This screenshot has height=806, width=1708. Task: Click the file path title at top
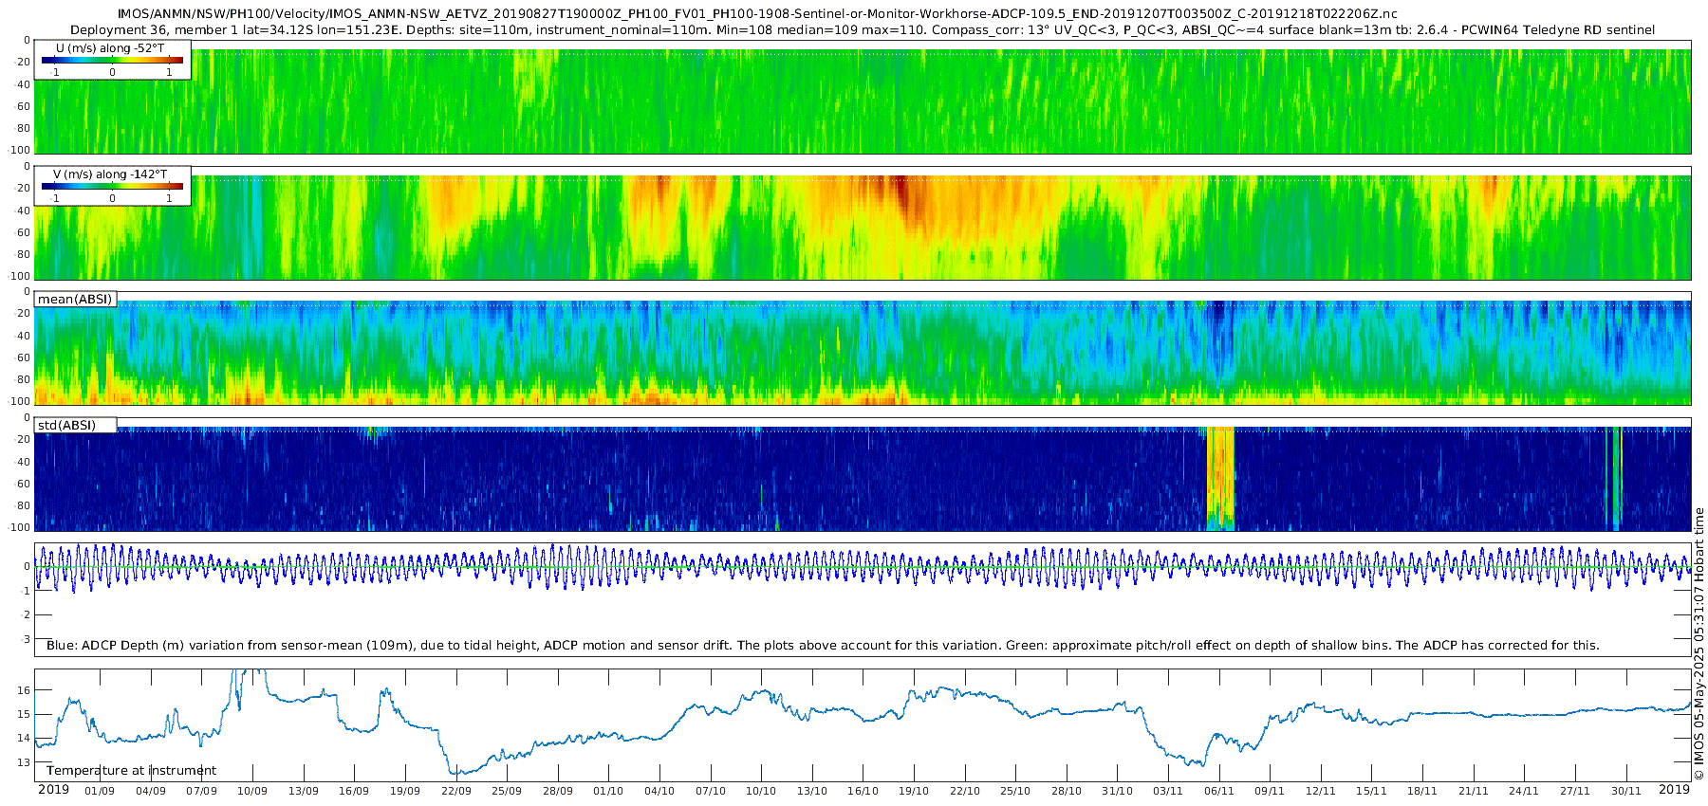(x=757, y=13)
